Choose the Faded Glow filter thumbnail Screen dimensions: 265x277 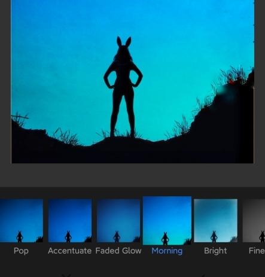point(118,221)
